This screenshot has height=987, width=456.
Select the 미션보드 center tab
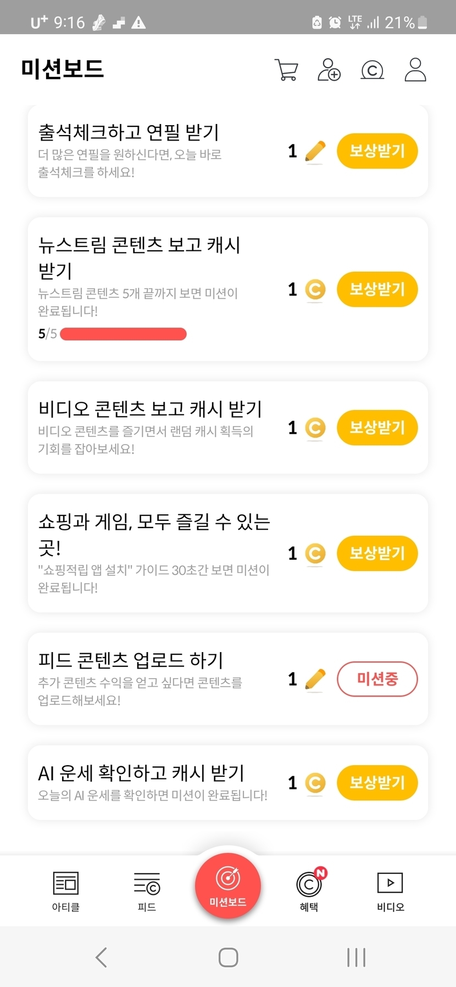(x=228, y=885)
